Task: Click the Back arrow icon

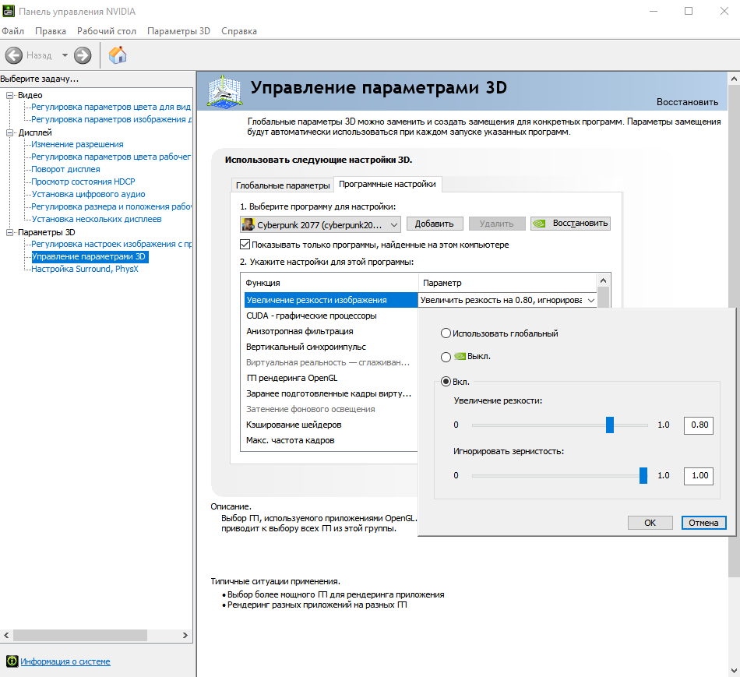Action: pos(14,55)
